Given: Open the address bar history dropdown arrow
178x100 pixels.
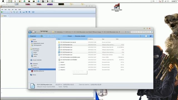Looking at the screenshot, I should point(125,32).
